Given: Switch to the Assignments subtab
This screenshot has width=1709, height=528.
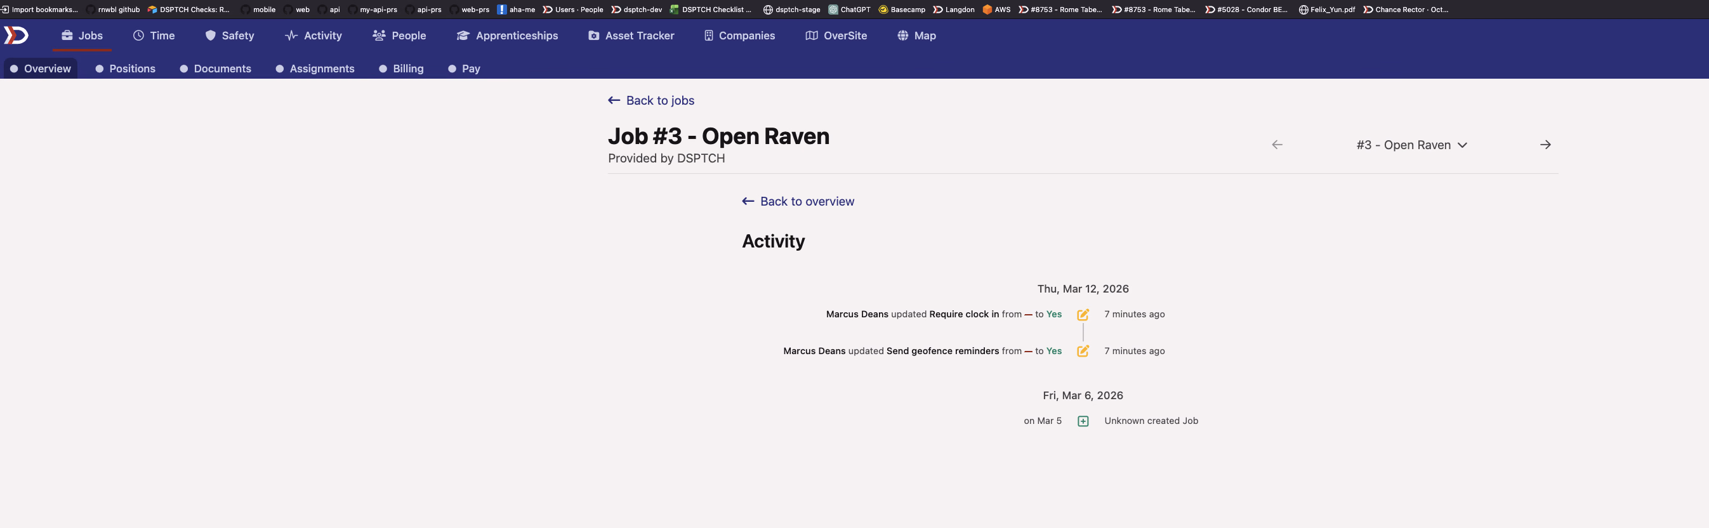Looking at the screenshot, I should 315,69.
